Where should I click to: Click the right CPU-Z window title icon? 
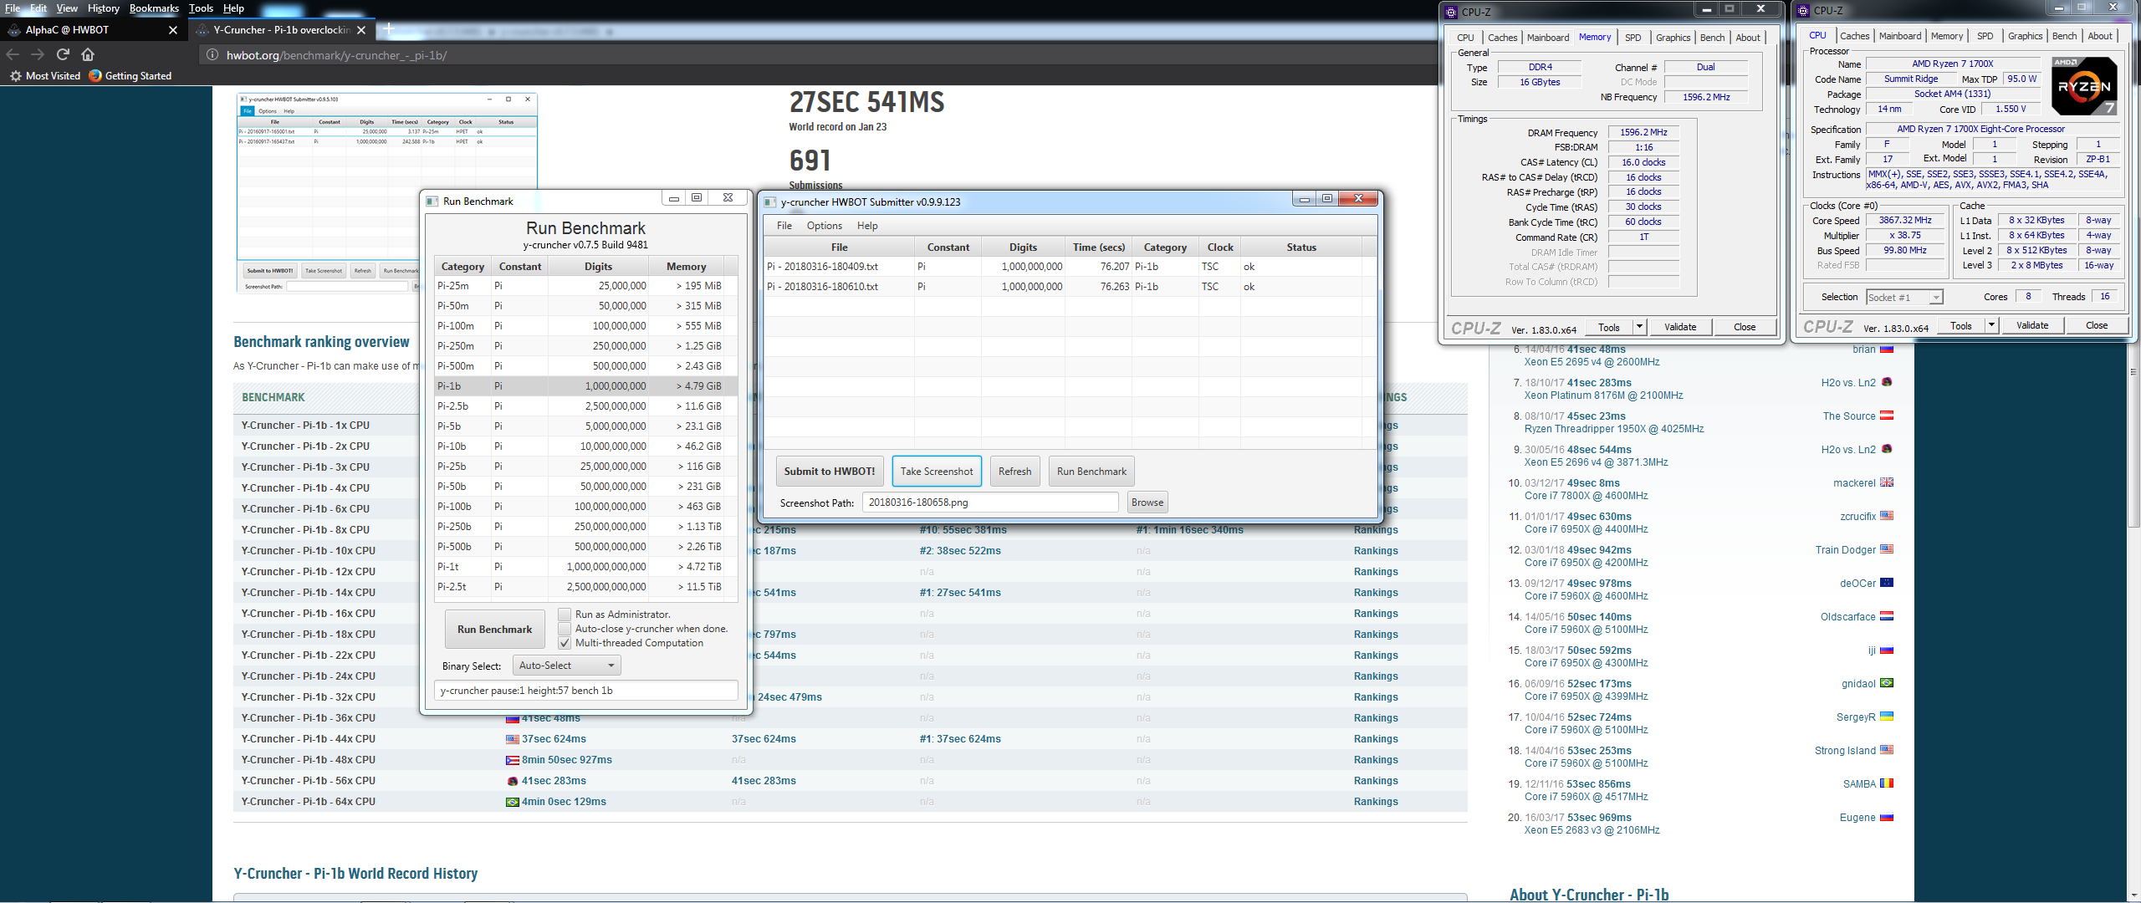tap(1804, 11)
